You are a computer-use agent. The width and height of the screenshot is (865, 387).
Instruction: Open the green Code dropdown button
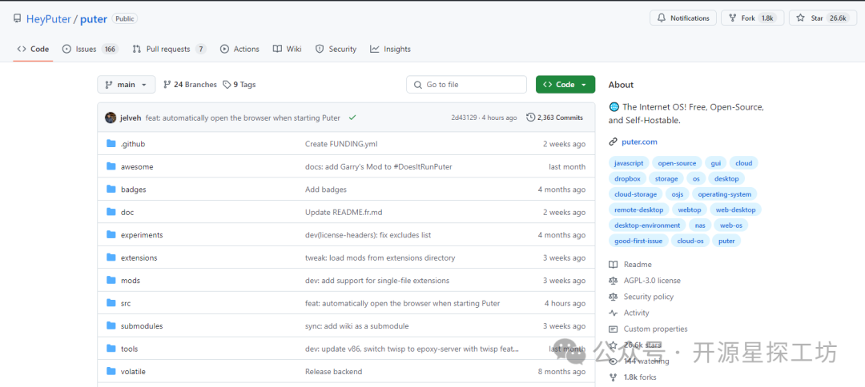tap(565, 85)
